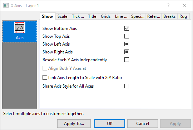Go to the Grids tab

[106, 16]
